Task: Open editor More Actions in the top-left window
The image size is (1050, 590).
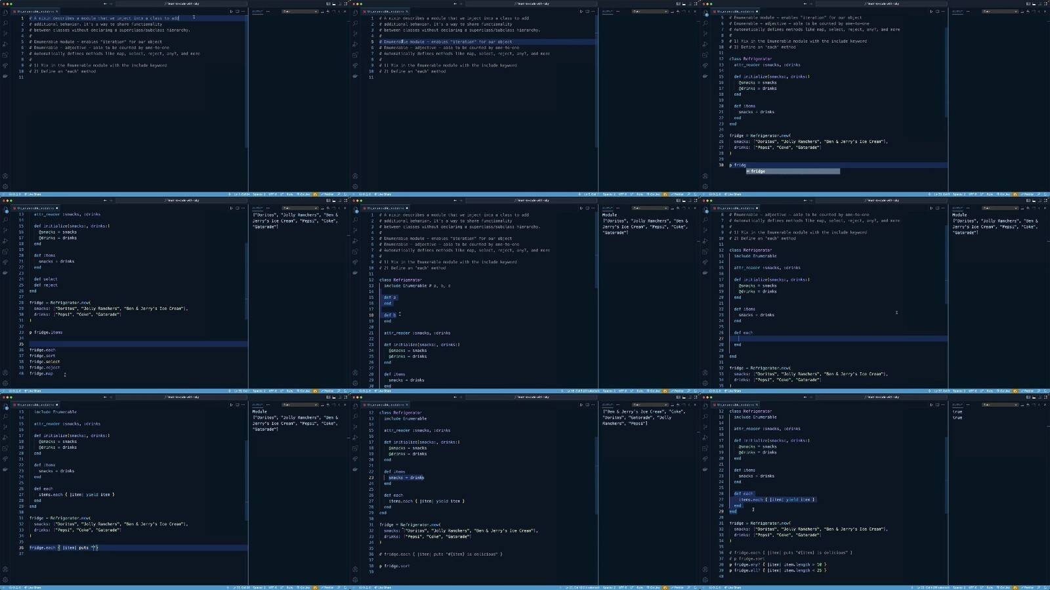Action: coord(243,11)
